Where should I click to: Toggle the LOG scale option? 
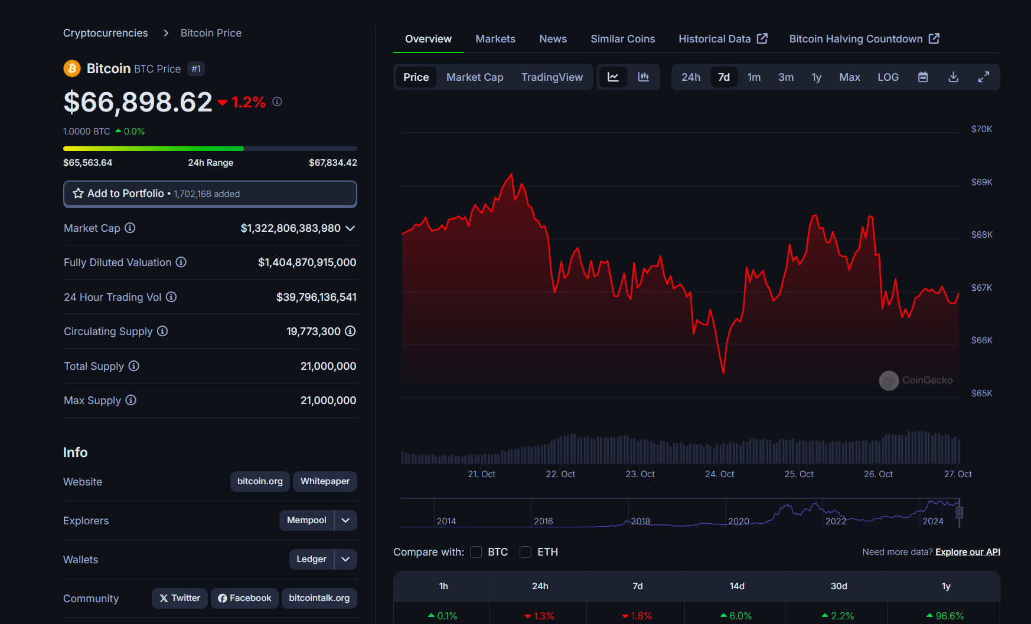[888, 77]
